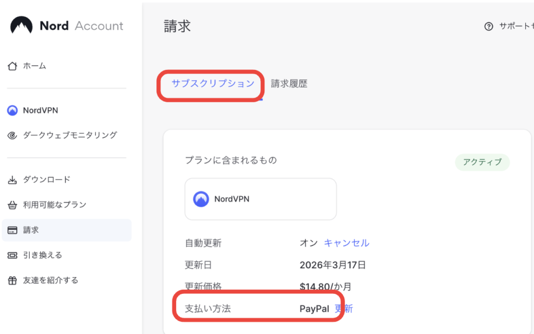The image size is (534, 334).
Task: Click the Nord mountain logo icon
Action: tap(21, 26)
